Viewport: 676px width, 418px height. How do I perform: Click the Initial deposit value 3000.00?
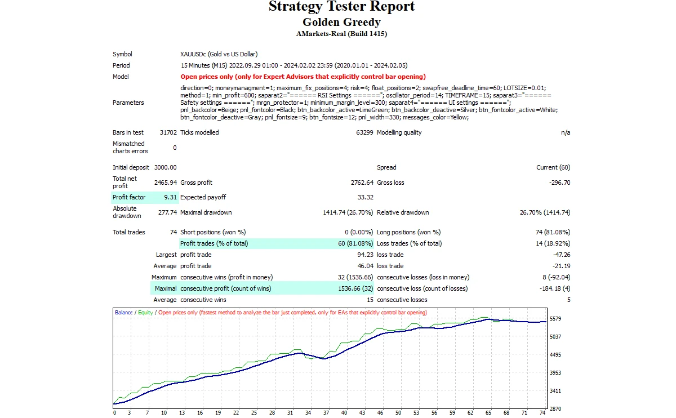(x=165, y=167)
